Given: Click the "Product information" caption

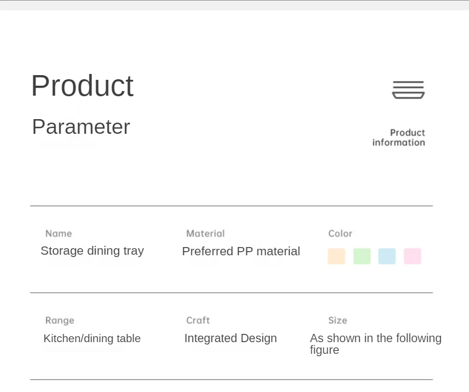Looking at the screenshot, I should point(399,137).
